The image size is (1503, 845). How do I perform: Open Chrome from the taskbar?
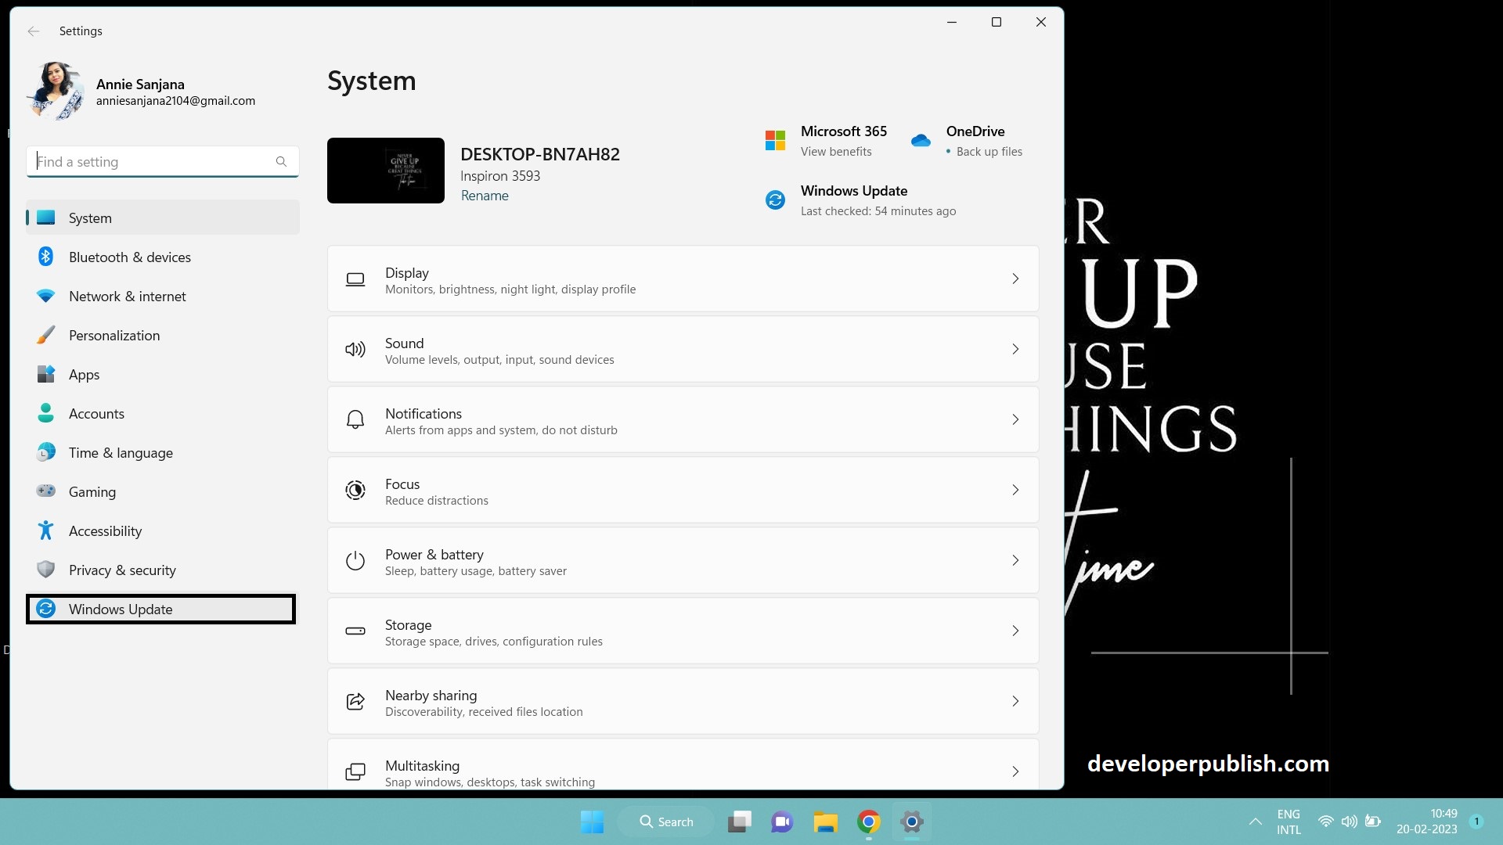coord(868,822)
